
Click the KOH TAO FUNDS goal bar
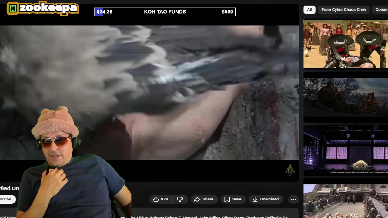[165, 12]
